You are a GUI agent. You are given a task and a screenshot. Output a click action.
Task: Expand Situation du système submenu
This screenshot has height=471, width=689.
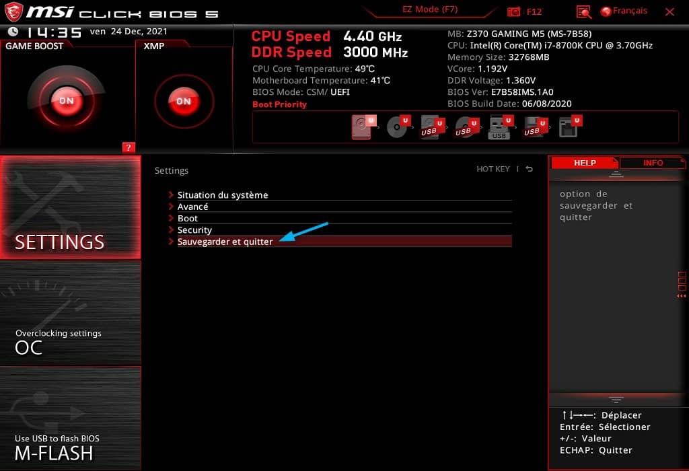pos(340,194)
